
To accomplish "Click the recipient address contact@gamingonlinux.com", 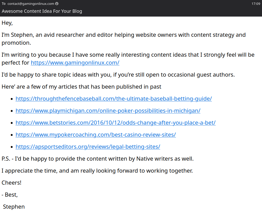I will [x=31, y=4].
